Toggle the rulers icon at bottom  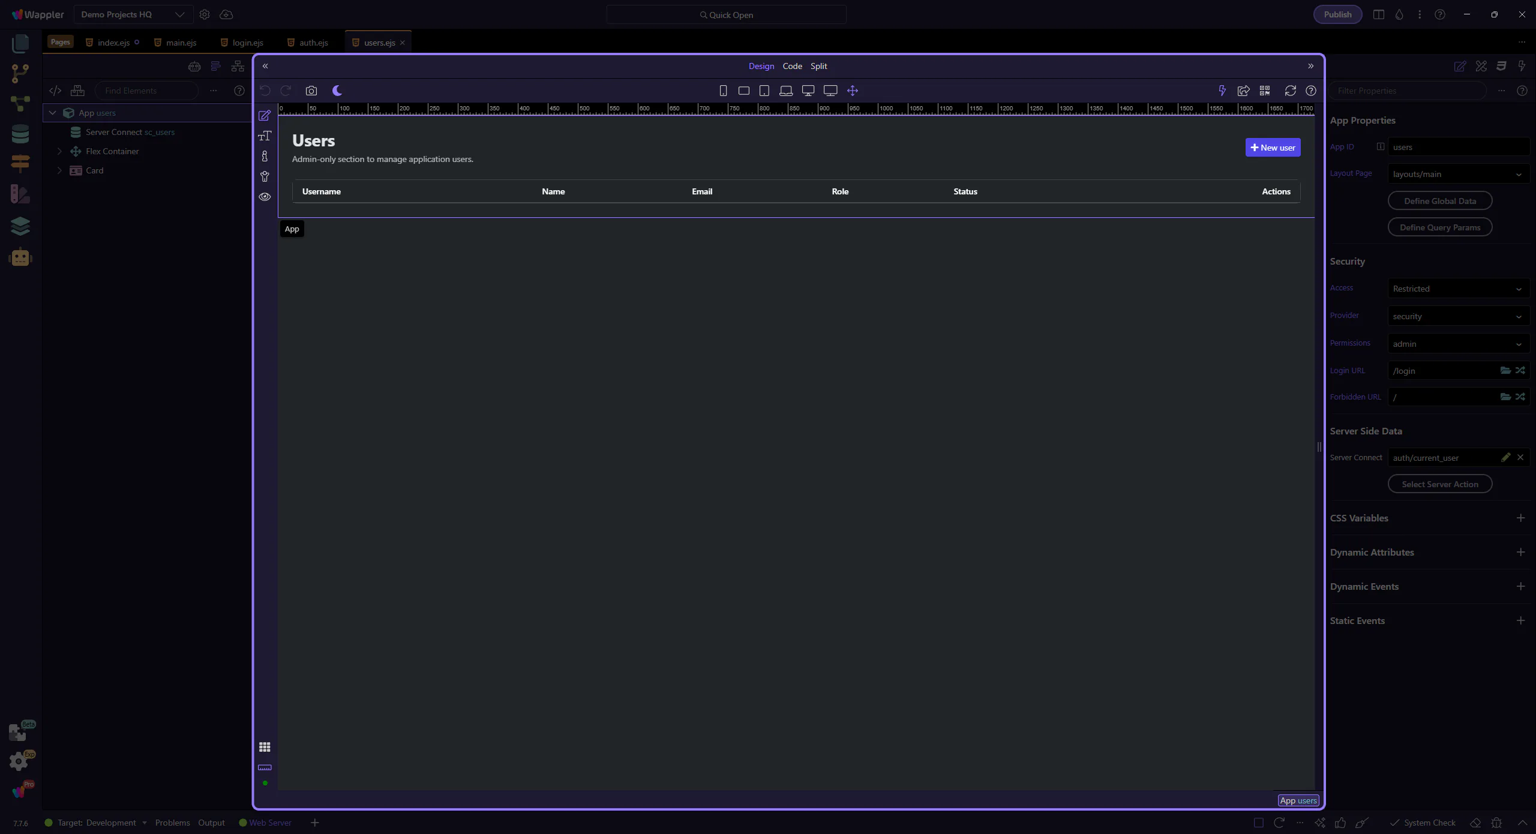(265, 767)
